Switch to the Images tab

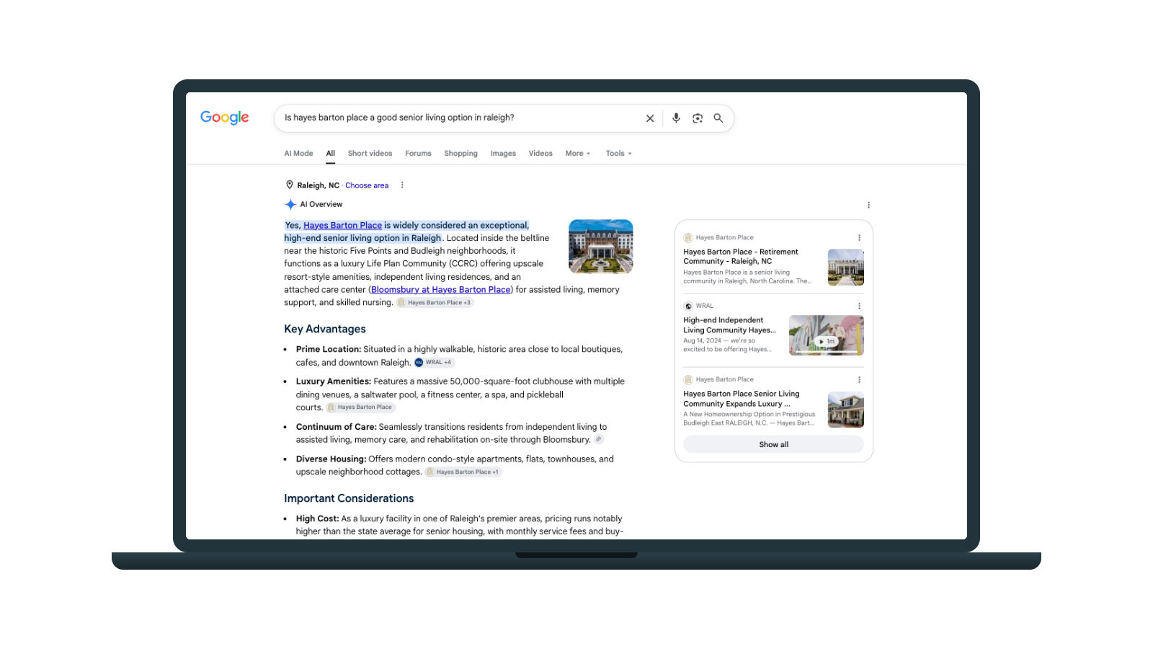pos(503,154)
